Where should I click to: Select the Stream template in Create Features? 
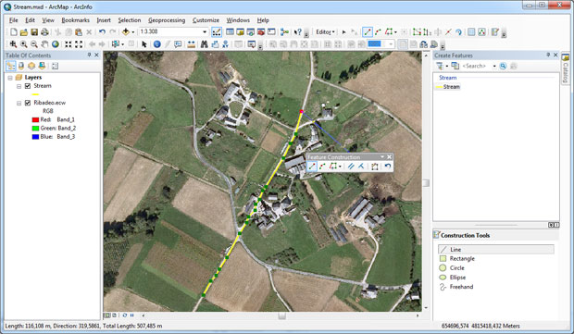[x=447, y=87]
